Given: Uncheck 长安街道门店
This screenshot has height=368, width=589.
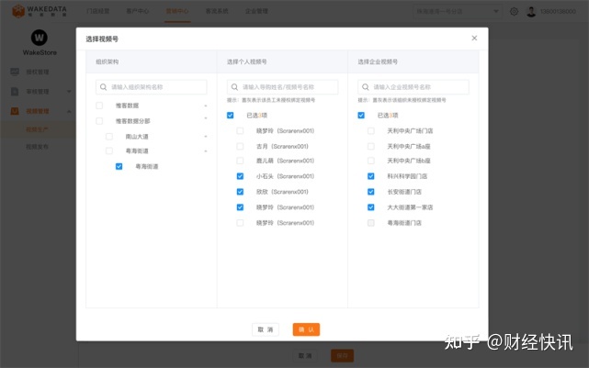Looking at the screenshot, I should pyautogui.click(x=370, y=192).
